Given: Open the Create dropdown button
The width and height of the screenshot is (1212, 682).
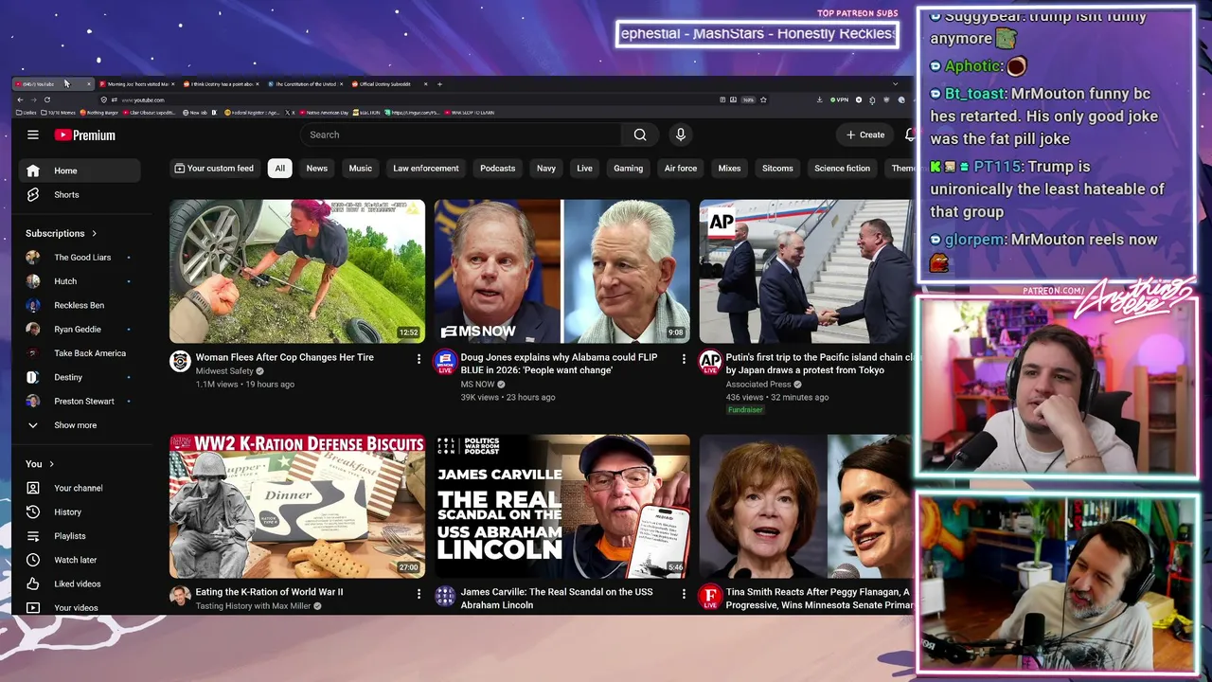Looking at the screenshot, I should point(865,135).
